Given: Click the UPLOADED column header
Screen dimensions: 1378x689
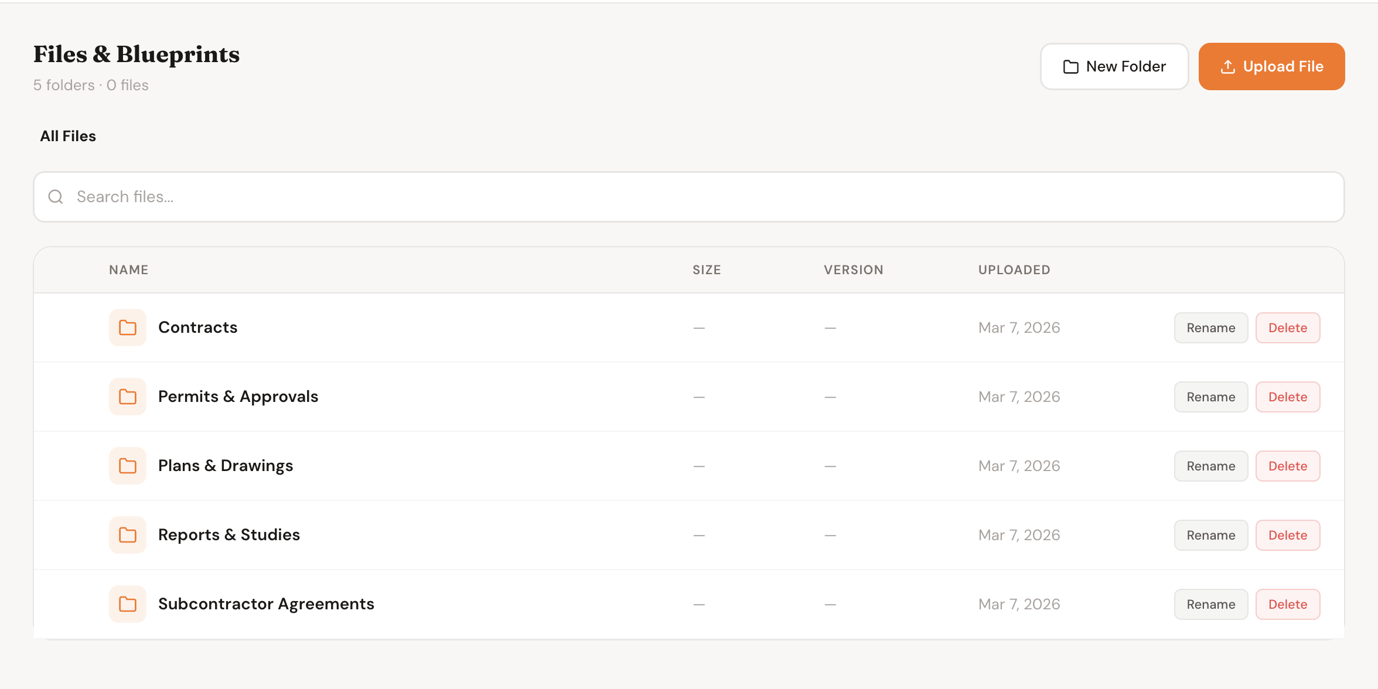Looking at the screenshot, I should tap(1014, 270).
